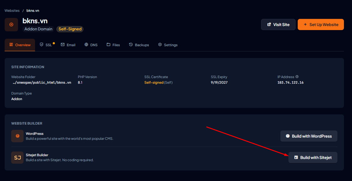The height and width of the screenshot is (181, 352).
Task: Click Build with WordPress button
Action: coord(309,136)
